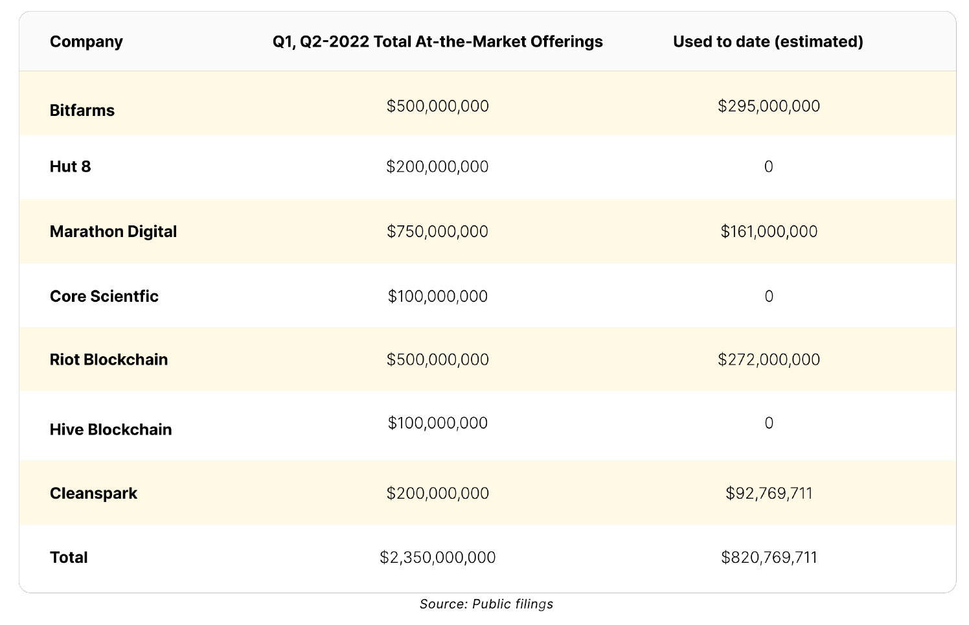Viewport: 969px width, 625px height.
Task: Click the "Source: Public filings" caption
Action: point(486,604)
